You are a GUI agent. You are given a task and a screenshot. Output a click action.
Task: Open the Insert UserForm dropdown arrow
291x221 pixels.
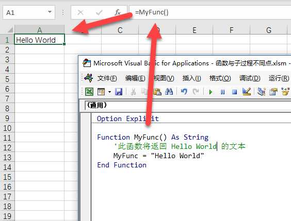click(x=110, y=92)
